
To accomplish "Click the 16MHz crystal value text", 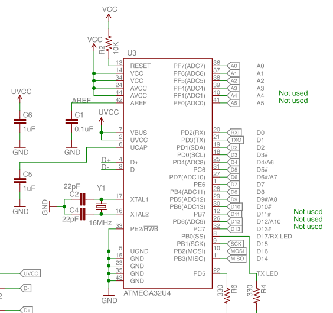I will [x=100, y=223].
